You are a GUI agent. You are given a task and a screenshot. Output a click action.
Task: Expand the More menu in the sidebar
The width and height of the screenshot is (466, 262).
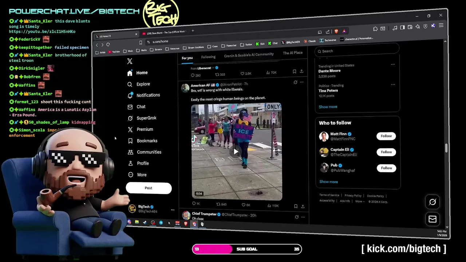tap(137, 175)
